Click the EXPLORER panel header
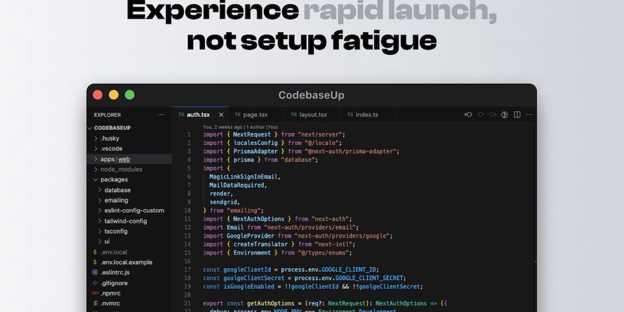The image size is (624, 312). point(107,115)
